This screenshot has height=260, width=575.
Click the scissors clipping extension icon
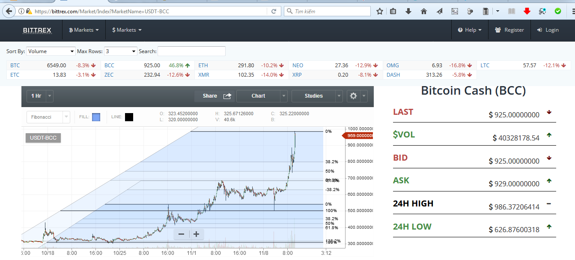pyautogui.click(x=542, y=11)
